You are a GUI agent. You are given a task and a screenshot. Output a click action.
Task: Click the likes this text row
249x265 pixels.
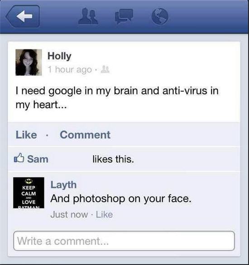click(x=124, y=159)
